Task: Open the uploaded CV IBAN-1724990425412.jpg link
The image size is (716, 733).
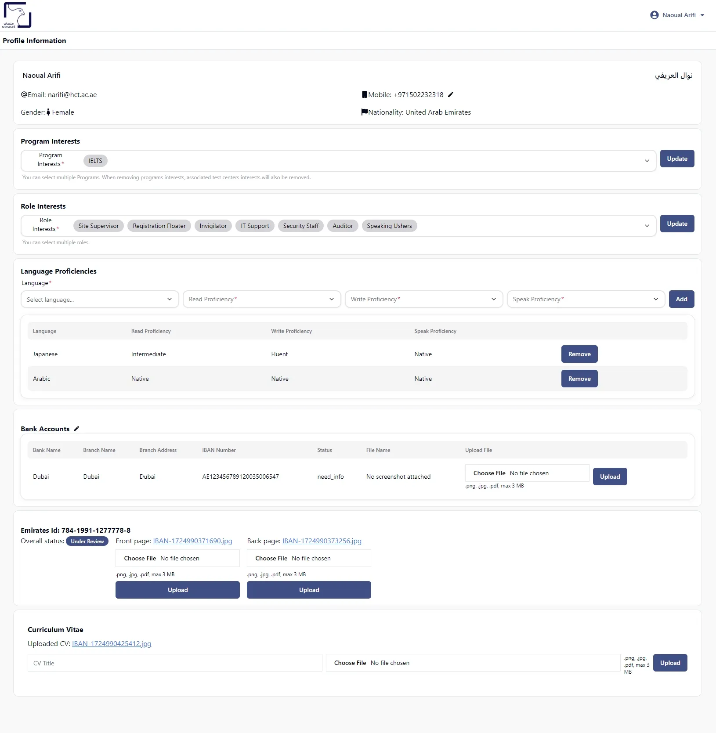Action: coord(111,644)
